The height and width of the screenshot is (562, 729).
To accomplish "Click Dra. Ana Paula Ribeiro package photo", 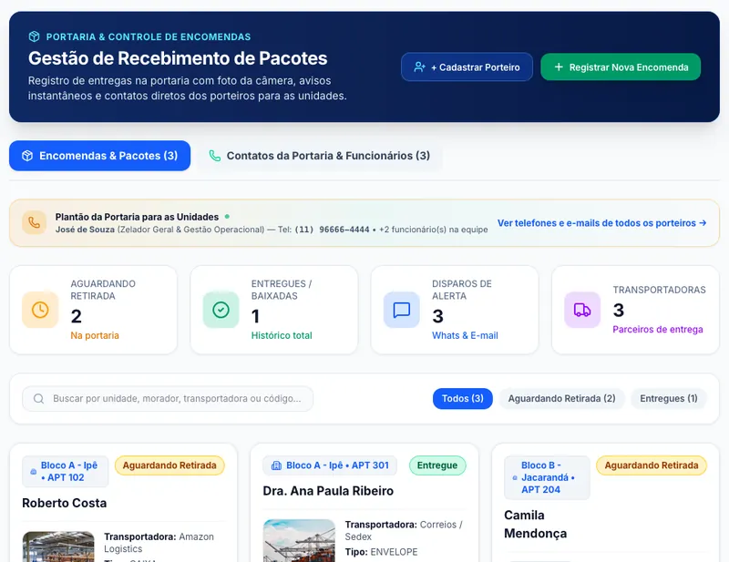I will coord(299,541).
